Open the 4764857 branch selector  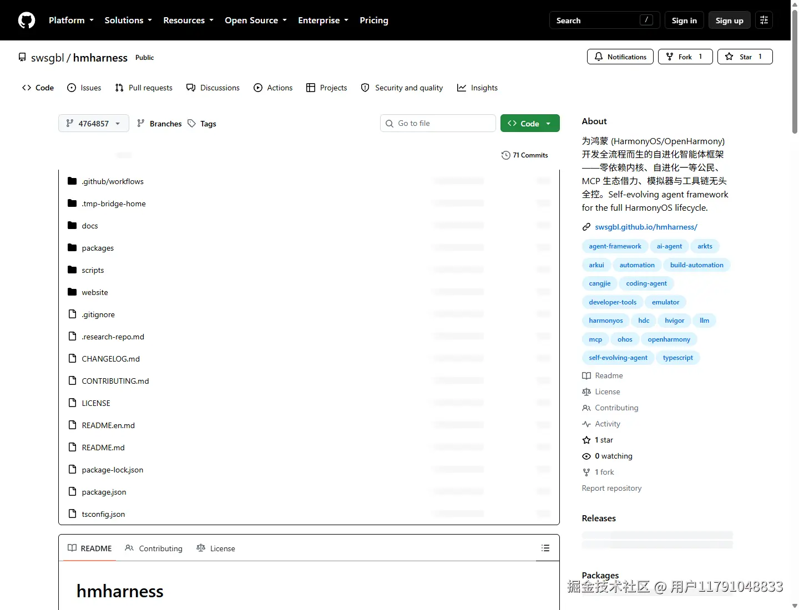94,123
